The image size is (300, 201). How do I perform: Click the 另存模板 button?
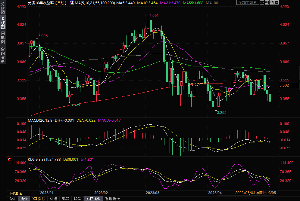click(x=93, y=199)
